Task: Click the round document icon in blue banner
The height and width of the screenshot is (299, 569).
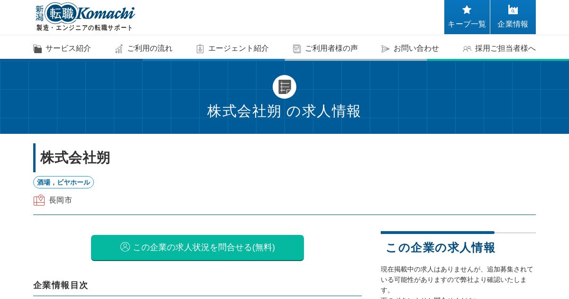Action: pyautogui.click(x=284, y=87)
